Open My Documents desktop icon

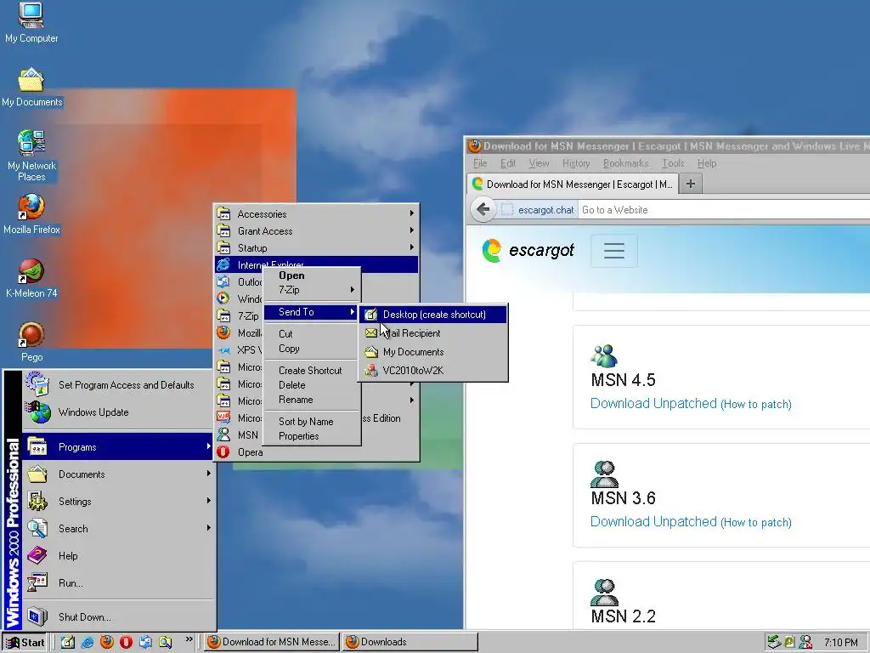tap(31, 88)
